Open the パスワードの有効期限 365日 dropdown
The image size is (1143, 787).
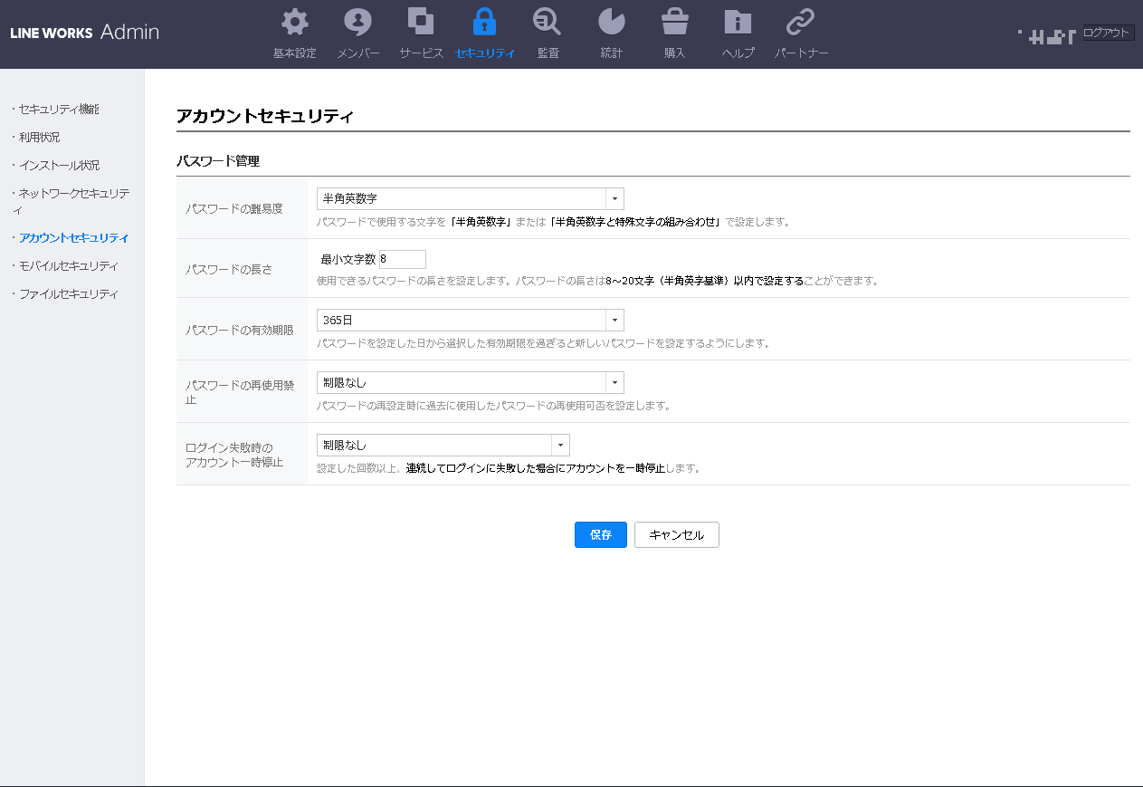[470, 321]
